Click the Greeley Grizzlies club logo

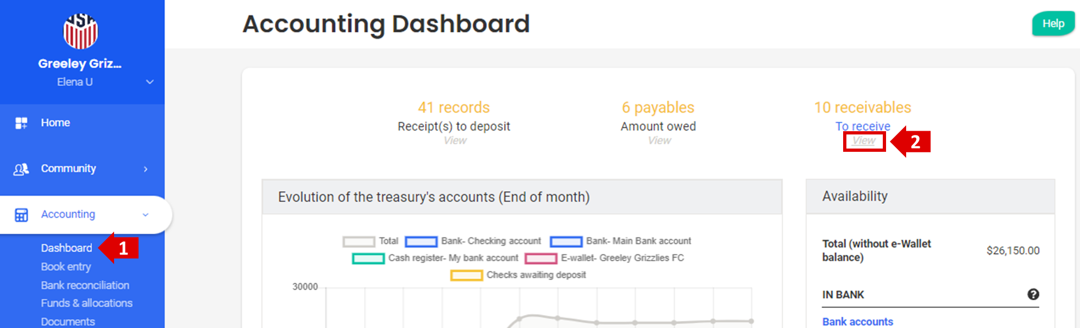tap(80, 31)
